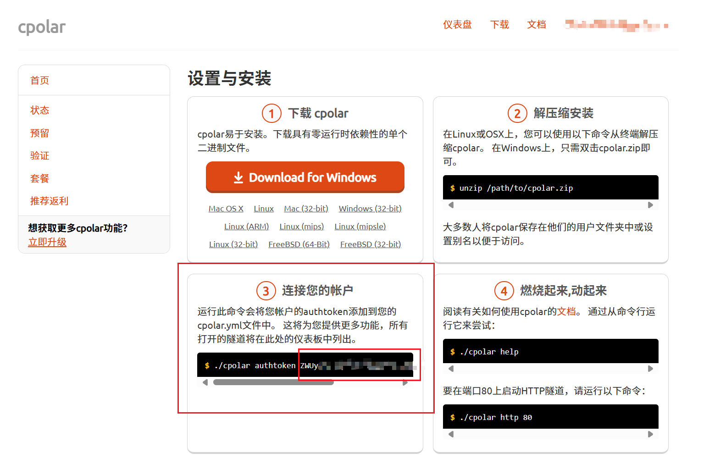Click the Mac (32-bit) download link
Viewport: 709px width, 464px height.
[x=306, y=209]
